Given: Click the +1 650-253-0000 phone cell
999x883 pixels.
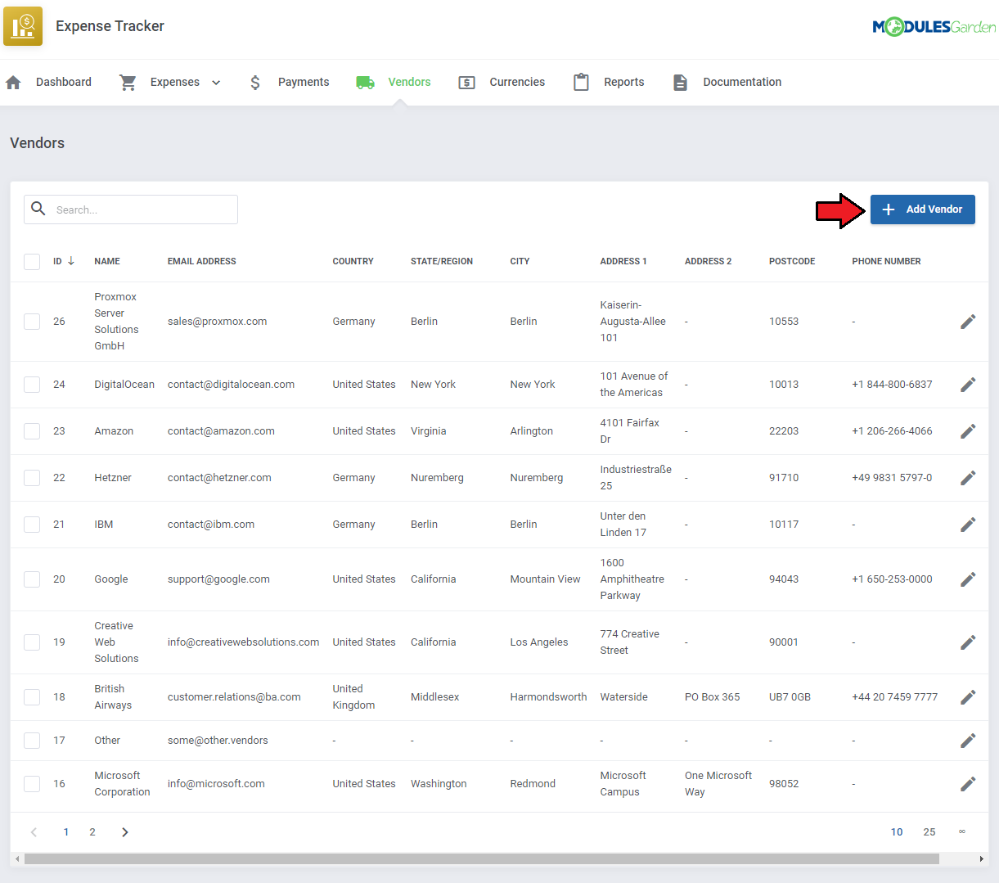Looking at the screenshot, I should click(x=893, y=579).
